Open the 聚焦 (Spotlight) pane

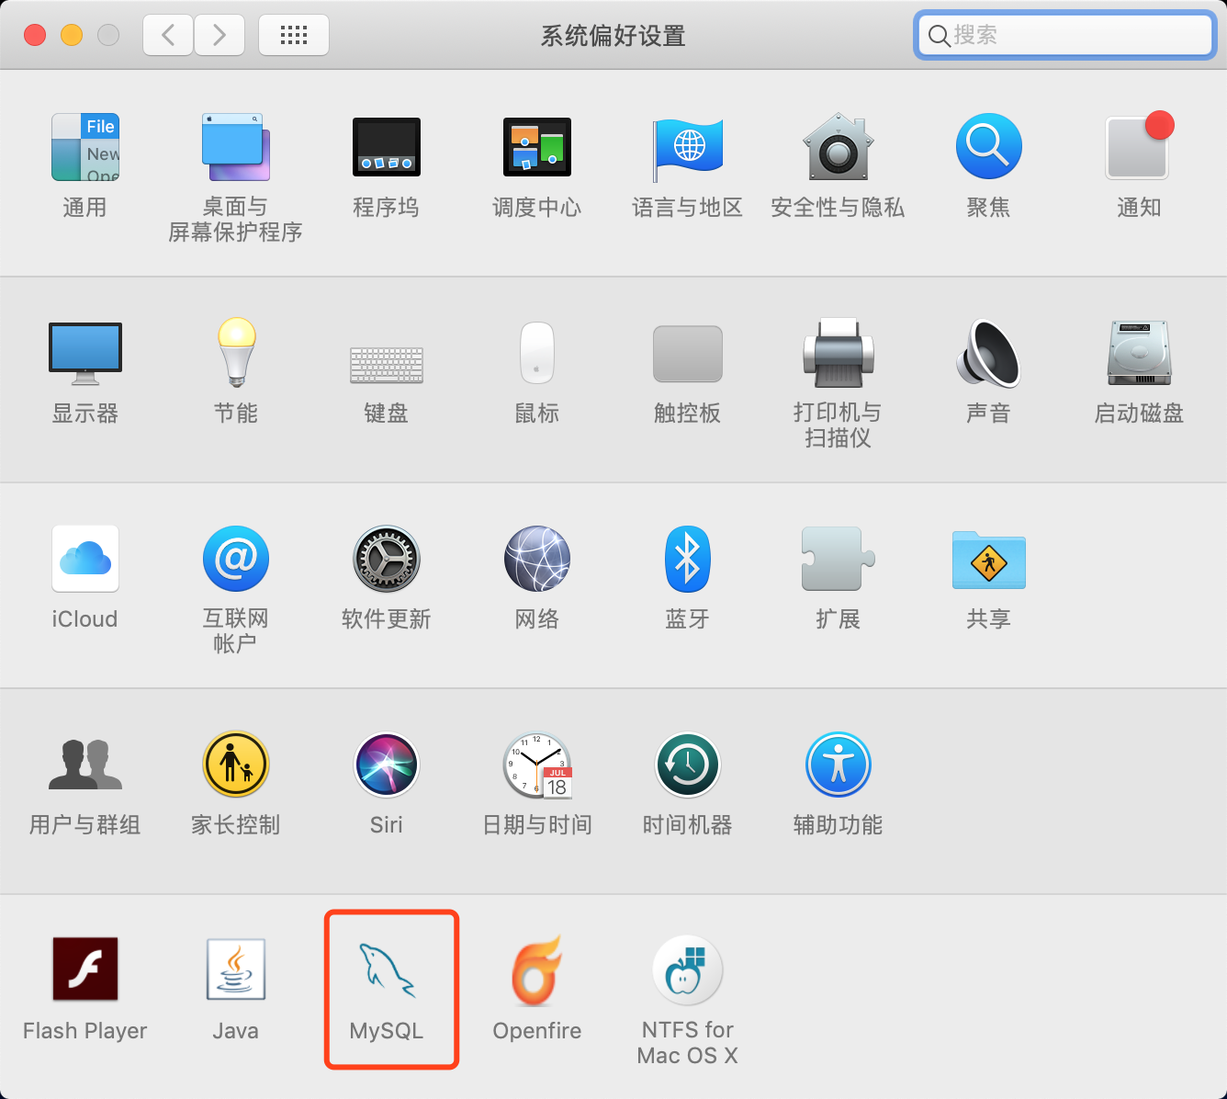tap(989, 147)
